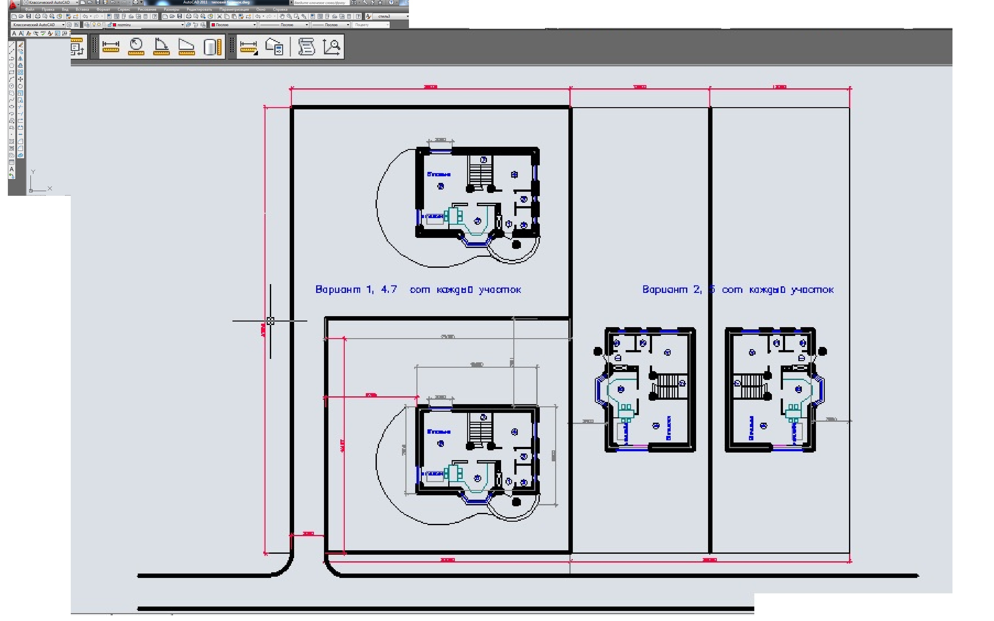Viewport: 994px width, 621px height.
Task: Activate the Erase modify tool
Action: (20, 45)
